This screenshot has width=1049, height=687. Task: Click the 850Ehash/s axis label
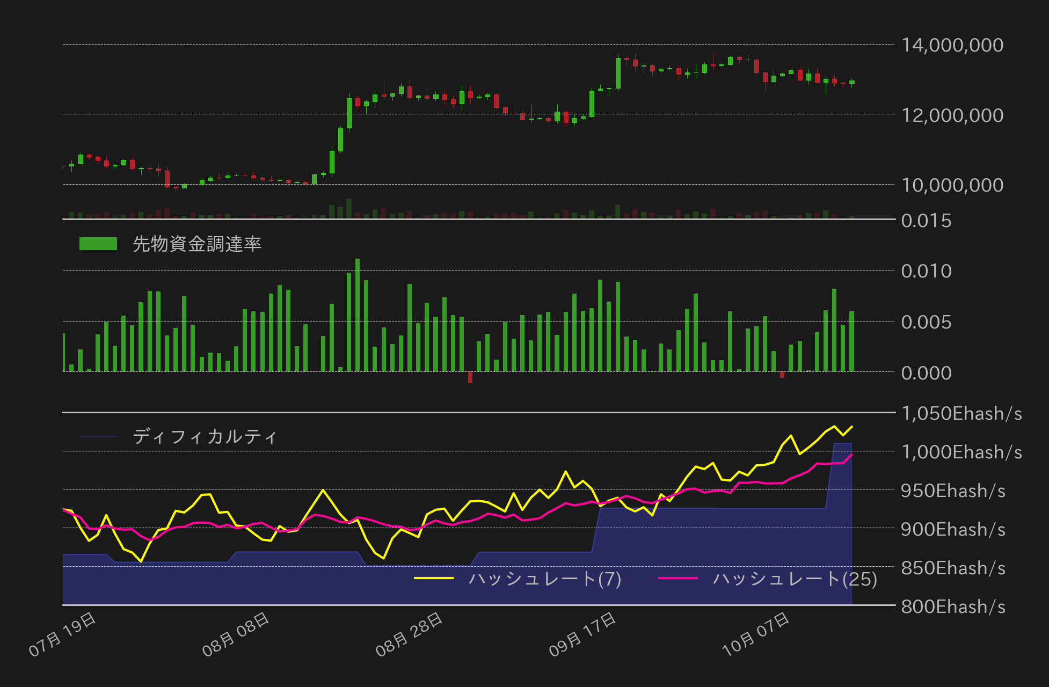click(953, 568)
